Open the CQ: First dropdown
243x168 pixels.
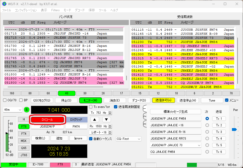coord(129,139)
